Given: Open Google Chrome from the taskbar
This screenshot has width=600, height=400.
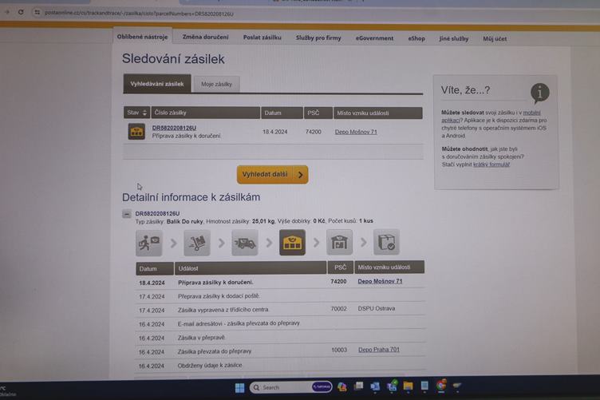Looking at the screenshot, I should coord(441,386).
